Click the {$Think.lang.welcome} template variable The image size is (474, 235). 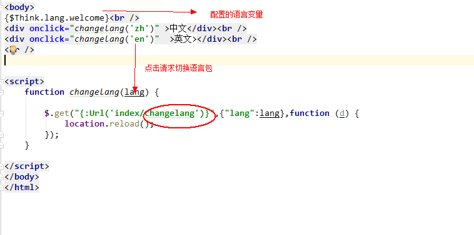point(57,18)
